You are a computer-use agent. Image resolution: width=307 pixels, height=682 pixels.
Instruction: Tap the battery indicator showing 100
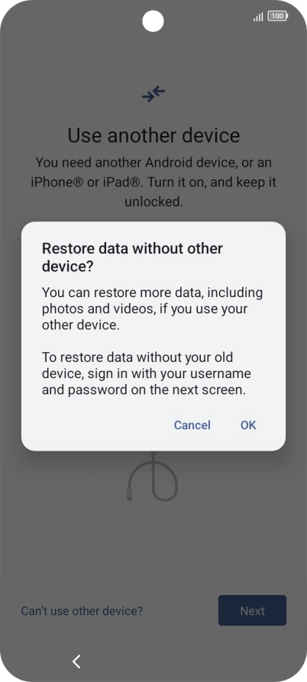(278, 17)
